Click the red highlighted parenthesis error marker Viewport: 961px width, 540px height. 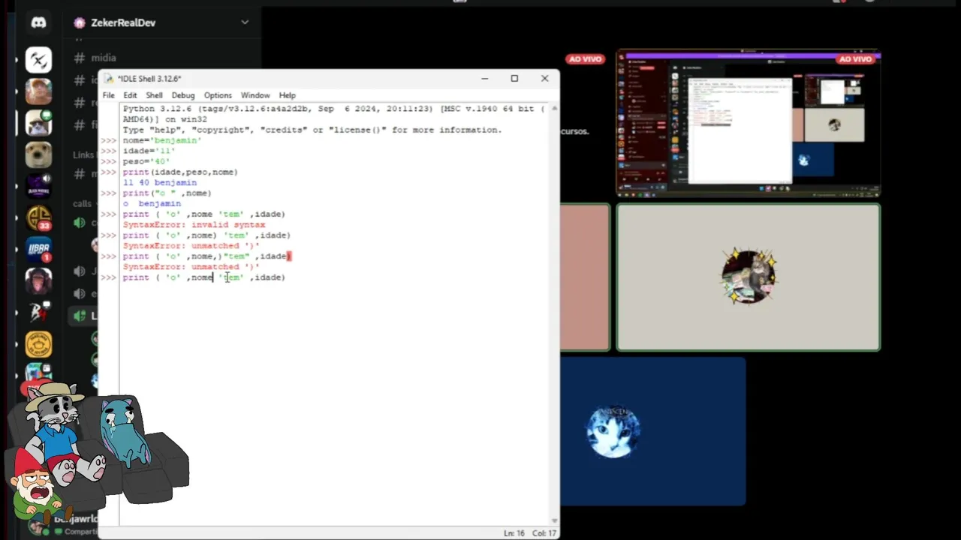tap(289, 256)
